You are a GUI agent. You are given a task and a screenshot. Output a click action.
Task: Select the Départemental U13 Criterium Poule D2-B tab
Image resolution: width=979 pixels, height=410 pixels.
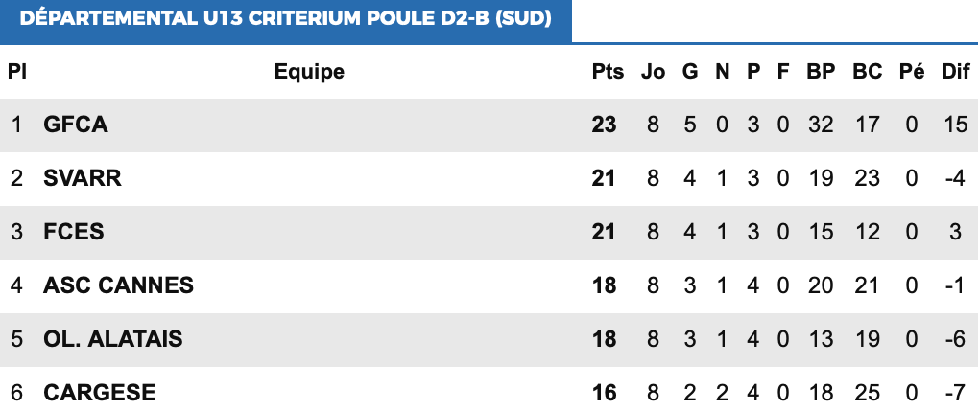click(285, 20)
